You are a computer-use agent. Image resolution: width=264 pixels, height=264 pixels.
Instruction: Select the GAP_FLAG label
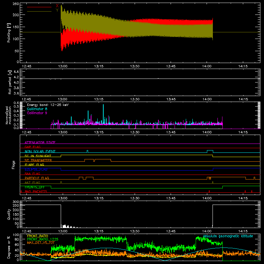click(x=32, y=147)
